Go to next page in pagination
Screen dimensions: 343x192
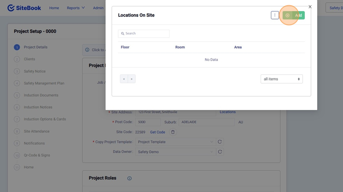[x=131, y=79]
